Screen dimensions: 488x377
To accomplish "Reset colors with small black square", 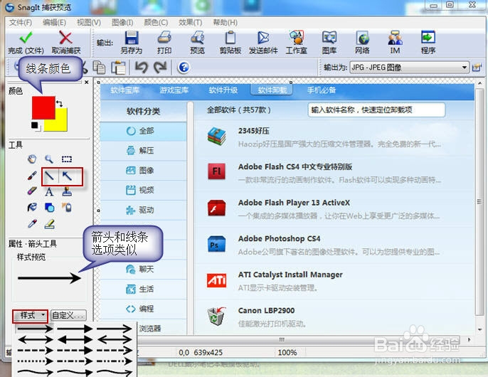I will pos(35,125).
